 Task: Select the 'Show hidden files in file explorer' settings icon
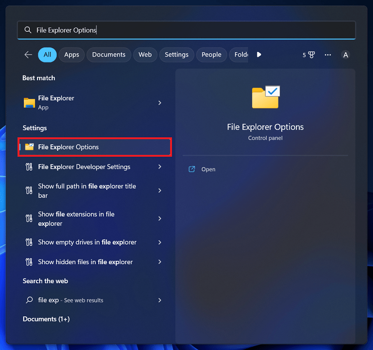click(28, 261)
